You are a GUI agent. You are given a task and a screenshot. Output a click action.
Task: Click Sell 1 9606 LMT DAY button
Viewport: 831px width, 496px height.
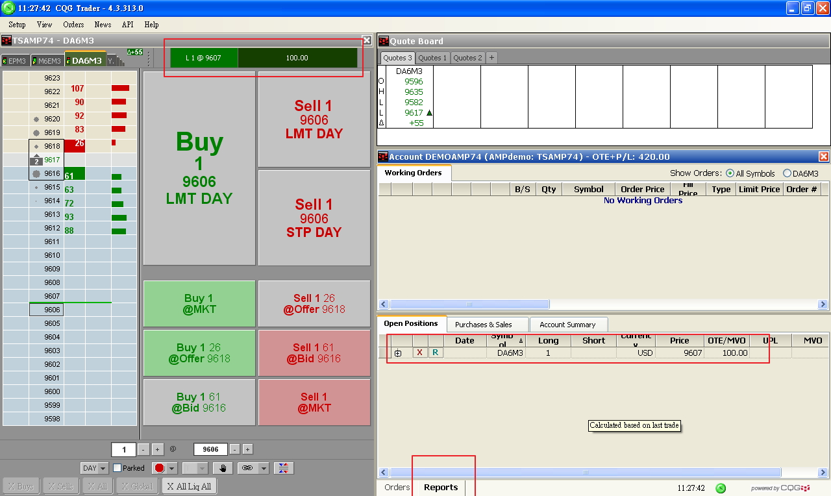(314, 119)
